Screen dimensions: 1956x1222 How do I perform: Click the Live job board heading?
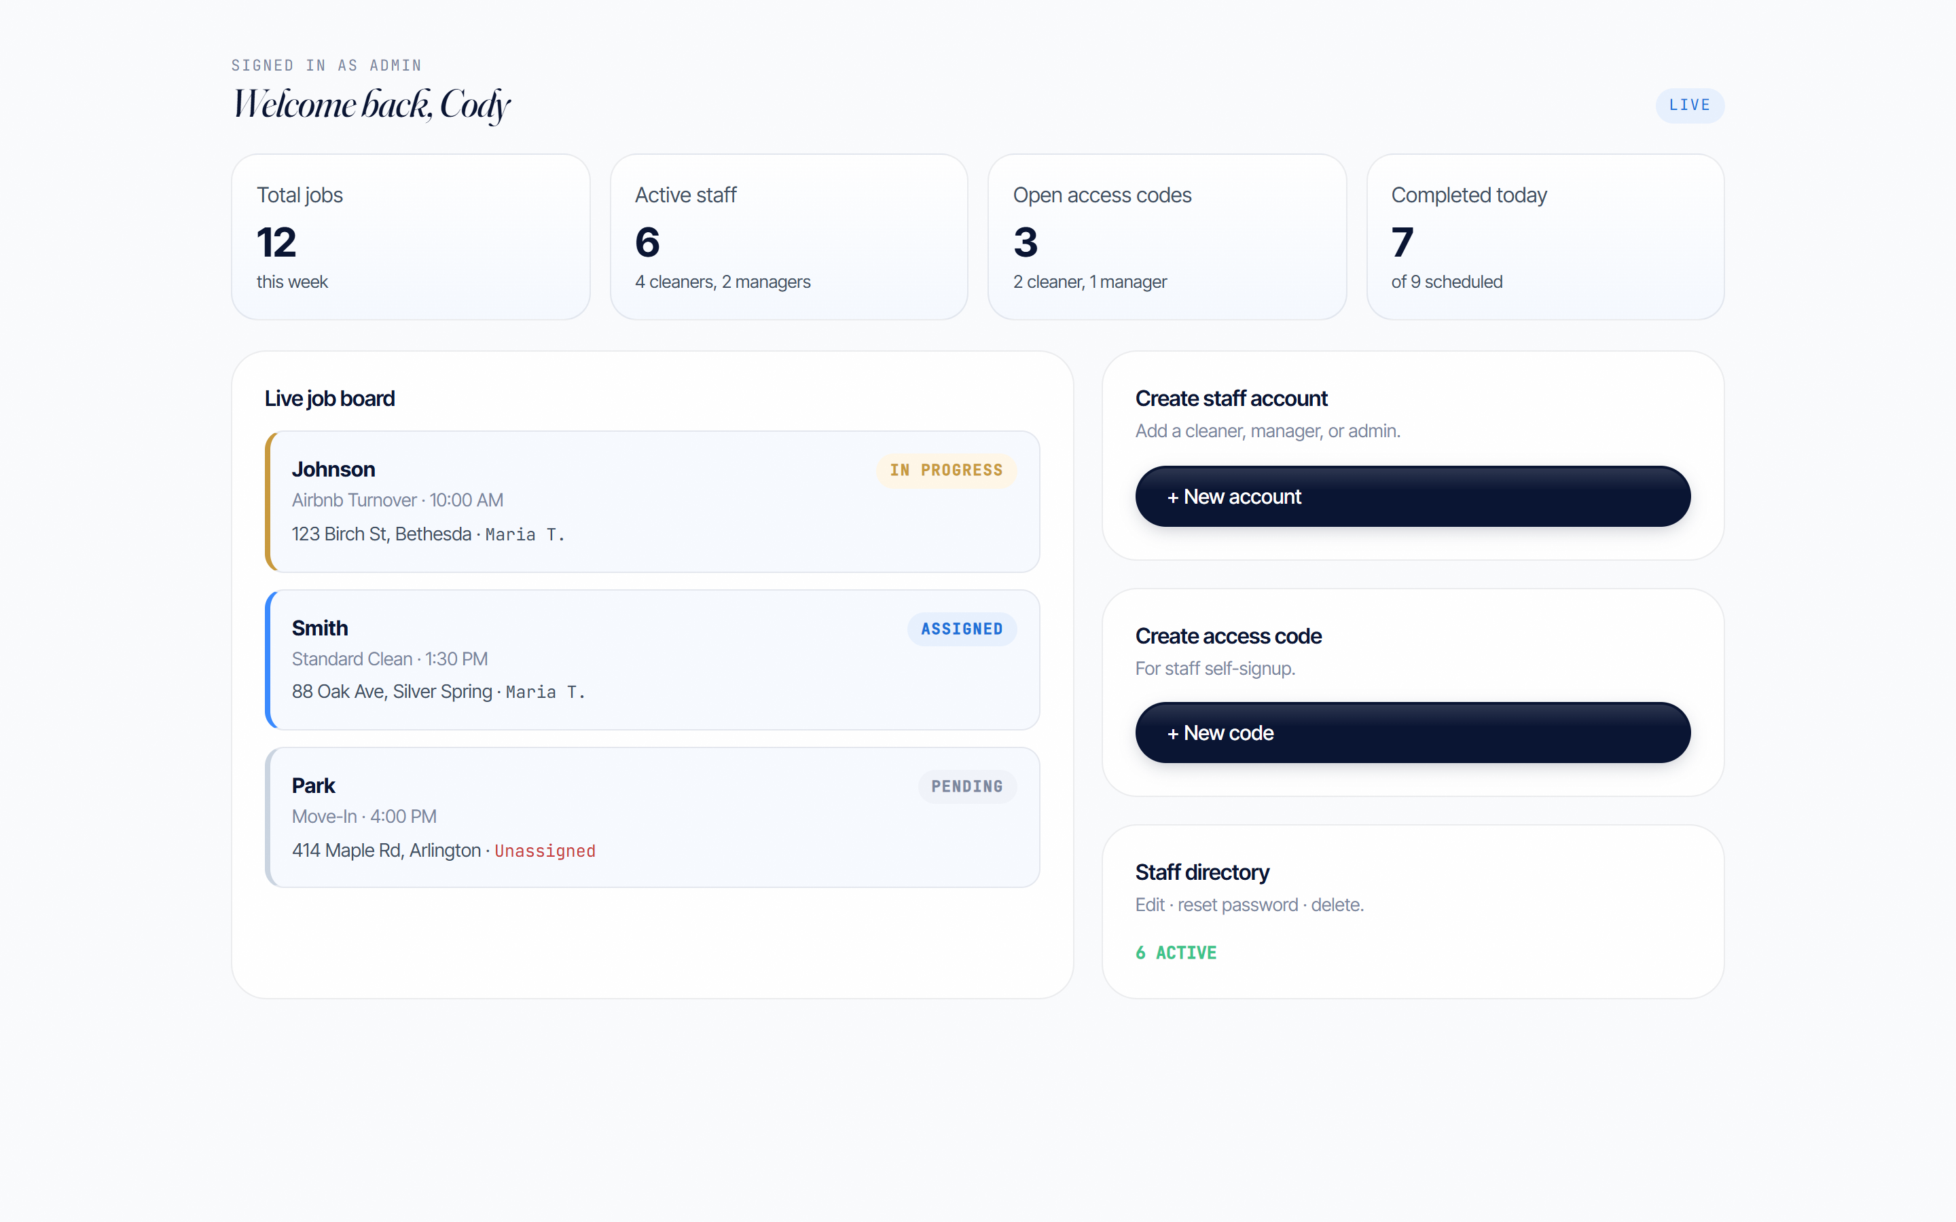[330, 399]
